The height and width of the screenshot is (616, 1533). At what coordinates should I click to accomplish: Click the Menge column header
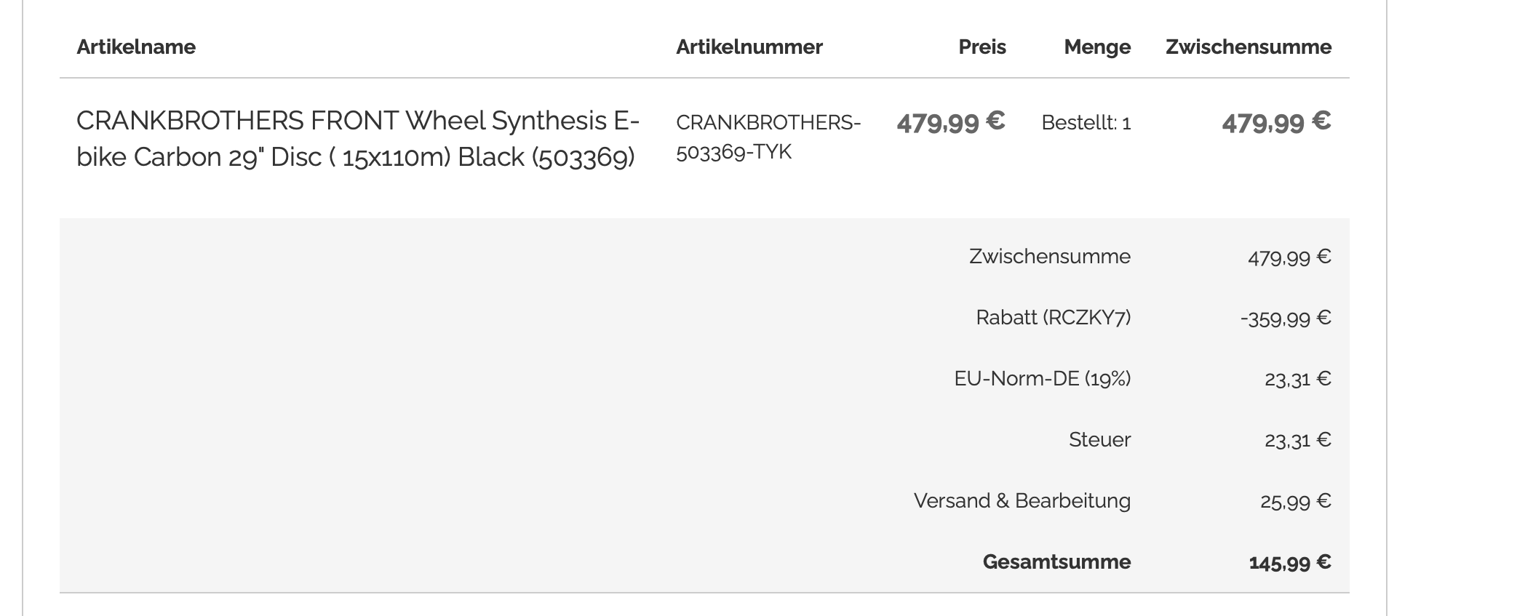(1096, 47)
